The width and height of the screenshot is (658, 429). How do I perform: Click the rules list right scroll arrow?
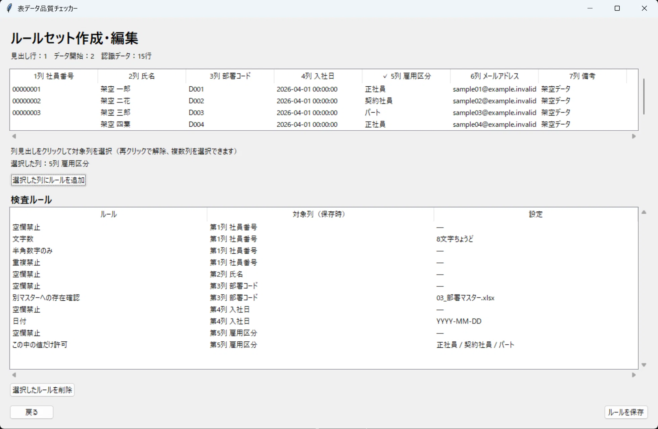coord(634,375)
